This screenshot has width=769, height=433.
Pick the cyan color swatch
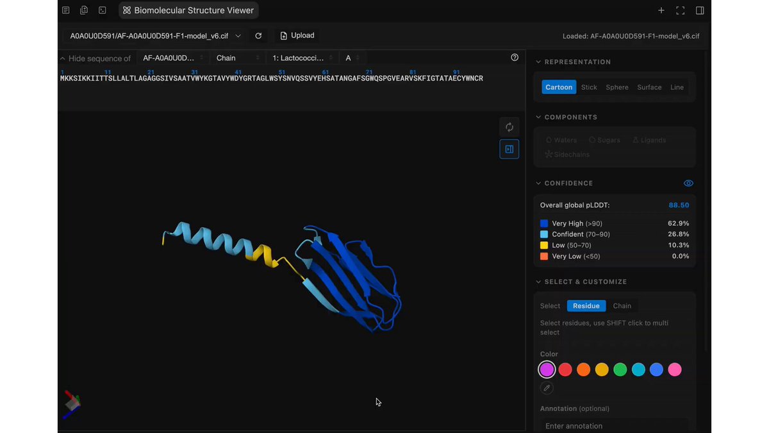pyautogui.click(x=638, y=369)
